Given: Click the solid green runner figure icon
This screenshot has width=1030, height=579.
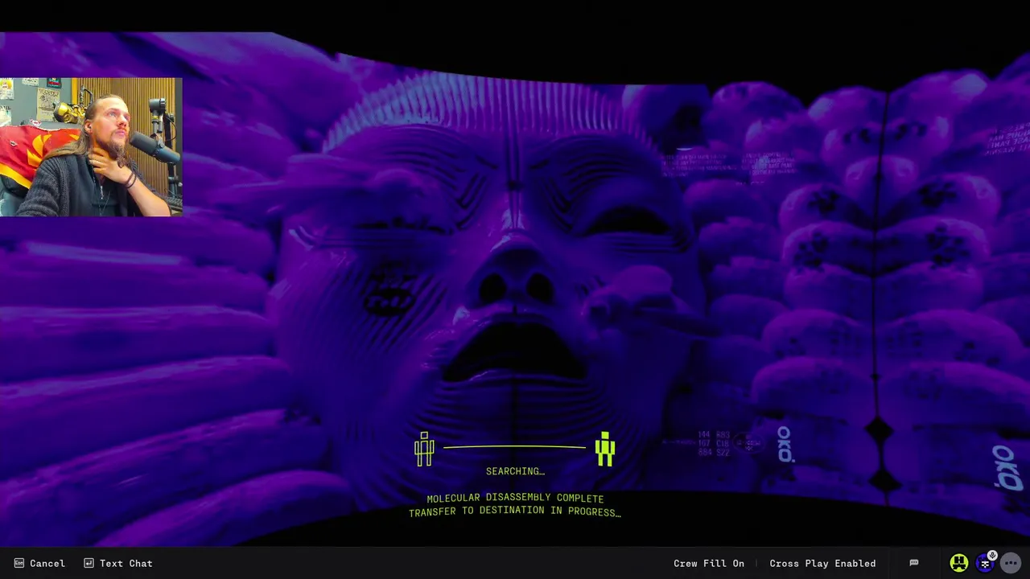Looking at the screenshot, I should pos(605,449).
